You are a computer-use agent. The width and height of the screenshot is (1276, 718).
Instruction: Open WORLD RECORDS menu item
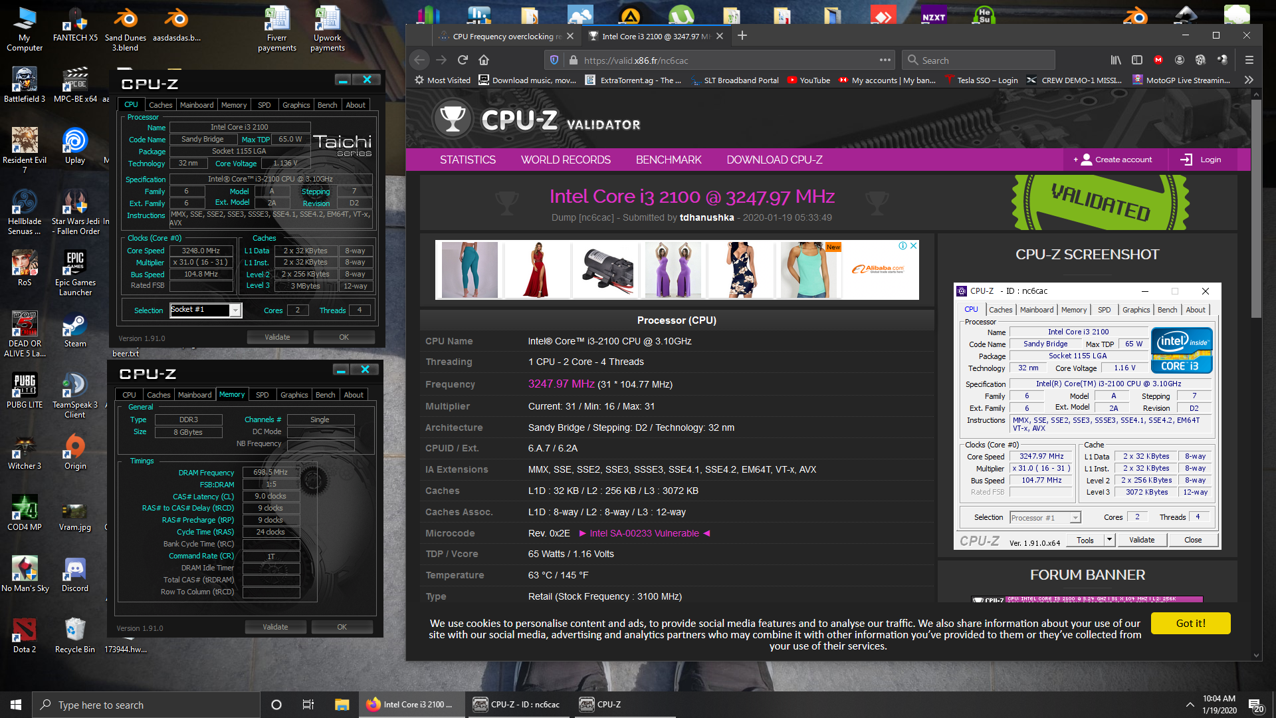point(566,160)
